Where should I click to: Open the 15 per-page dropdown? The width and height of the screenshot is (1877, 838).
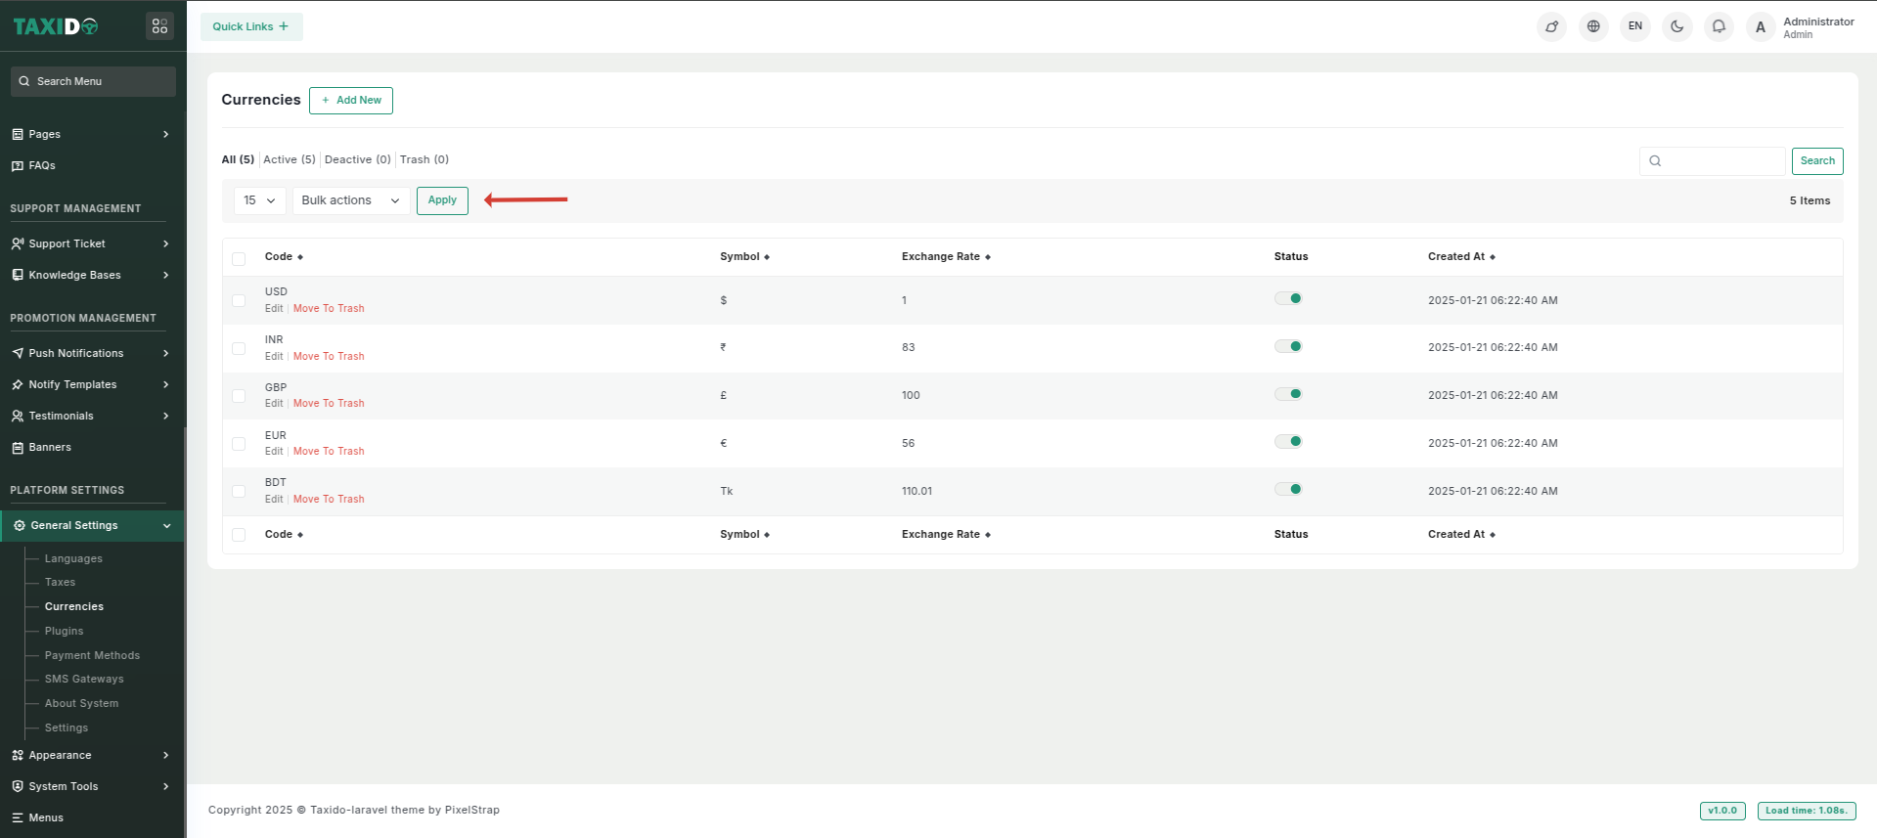point(259,200)
